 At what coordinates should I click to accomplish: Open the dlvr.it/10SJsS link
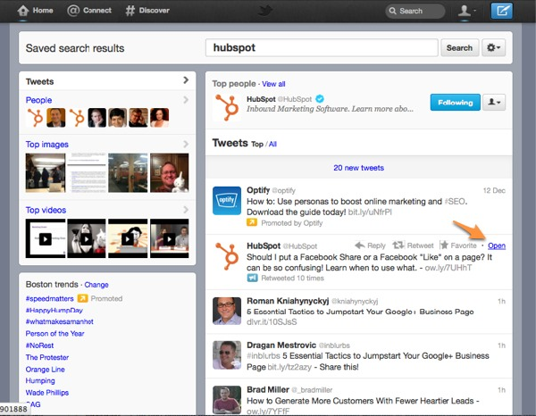tap(272, 322)
